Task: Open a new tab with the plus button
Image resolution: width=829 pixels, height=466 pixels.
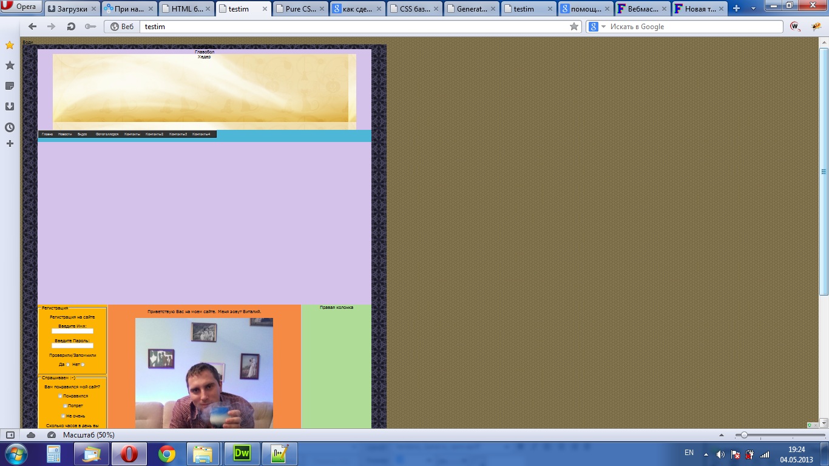Action: pos(737,8)
